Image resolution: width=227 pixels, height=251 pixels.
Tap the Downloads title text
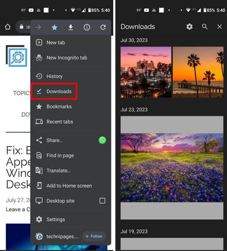tap(138, 27)
